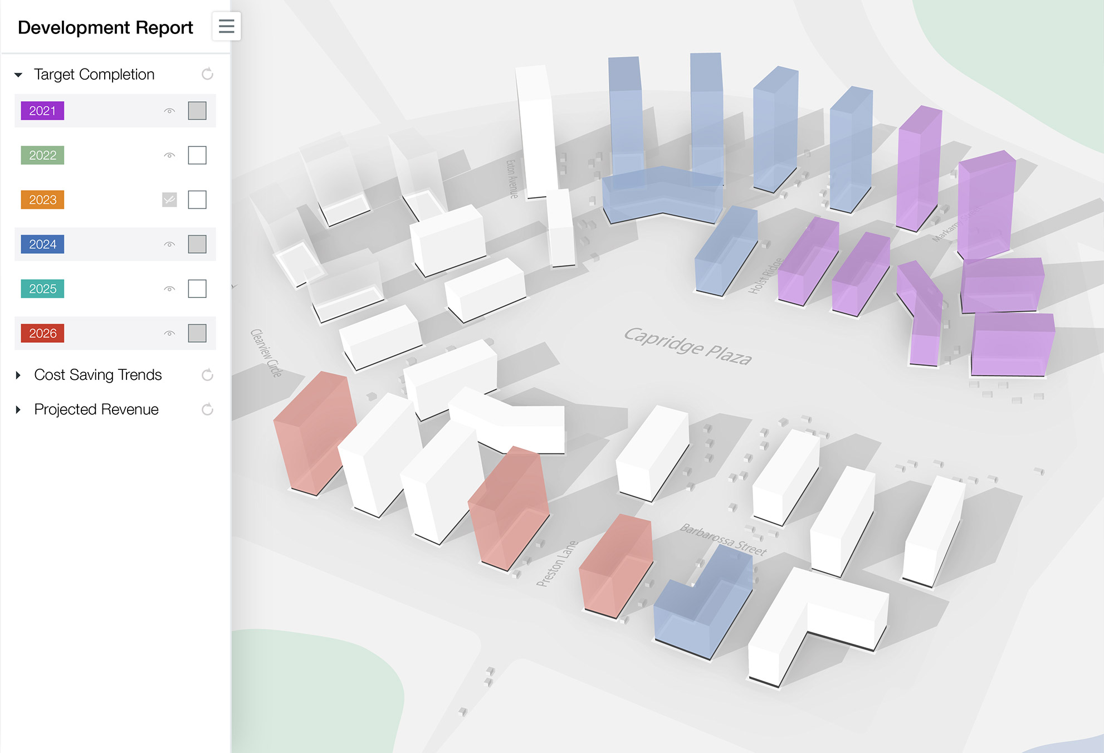Click the Cost Saving Trends refresh icon
Viewport: 1104px width, 753px height.
click(207, 375)
